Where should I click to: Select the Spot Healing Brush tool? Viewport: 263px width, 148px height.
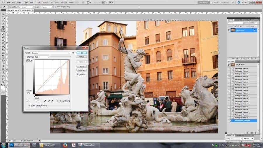3,34
